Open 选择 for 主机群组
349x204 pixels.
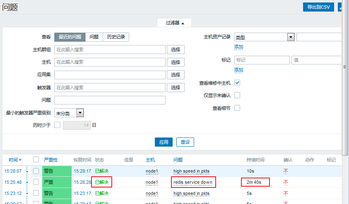coord(176,50)
